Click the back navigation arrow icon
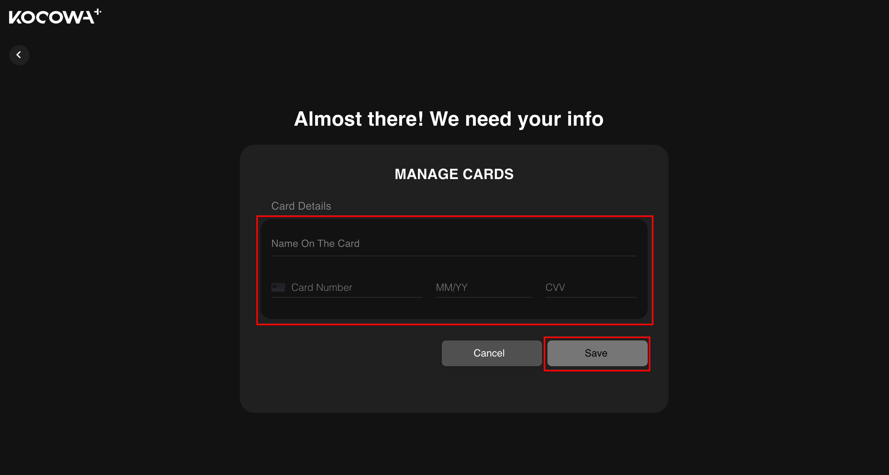Viewport: 889px width, 475px height. coord(19,55)
